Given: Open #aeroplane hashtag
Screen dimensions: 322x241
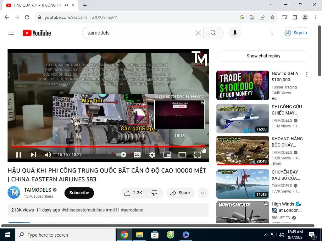Looking at the screenshot, I should [x=132, y=210].
